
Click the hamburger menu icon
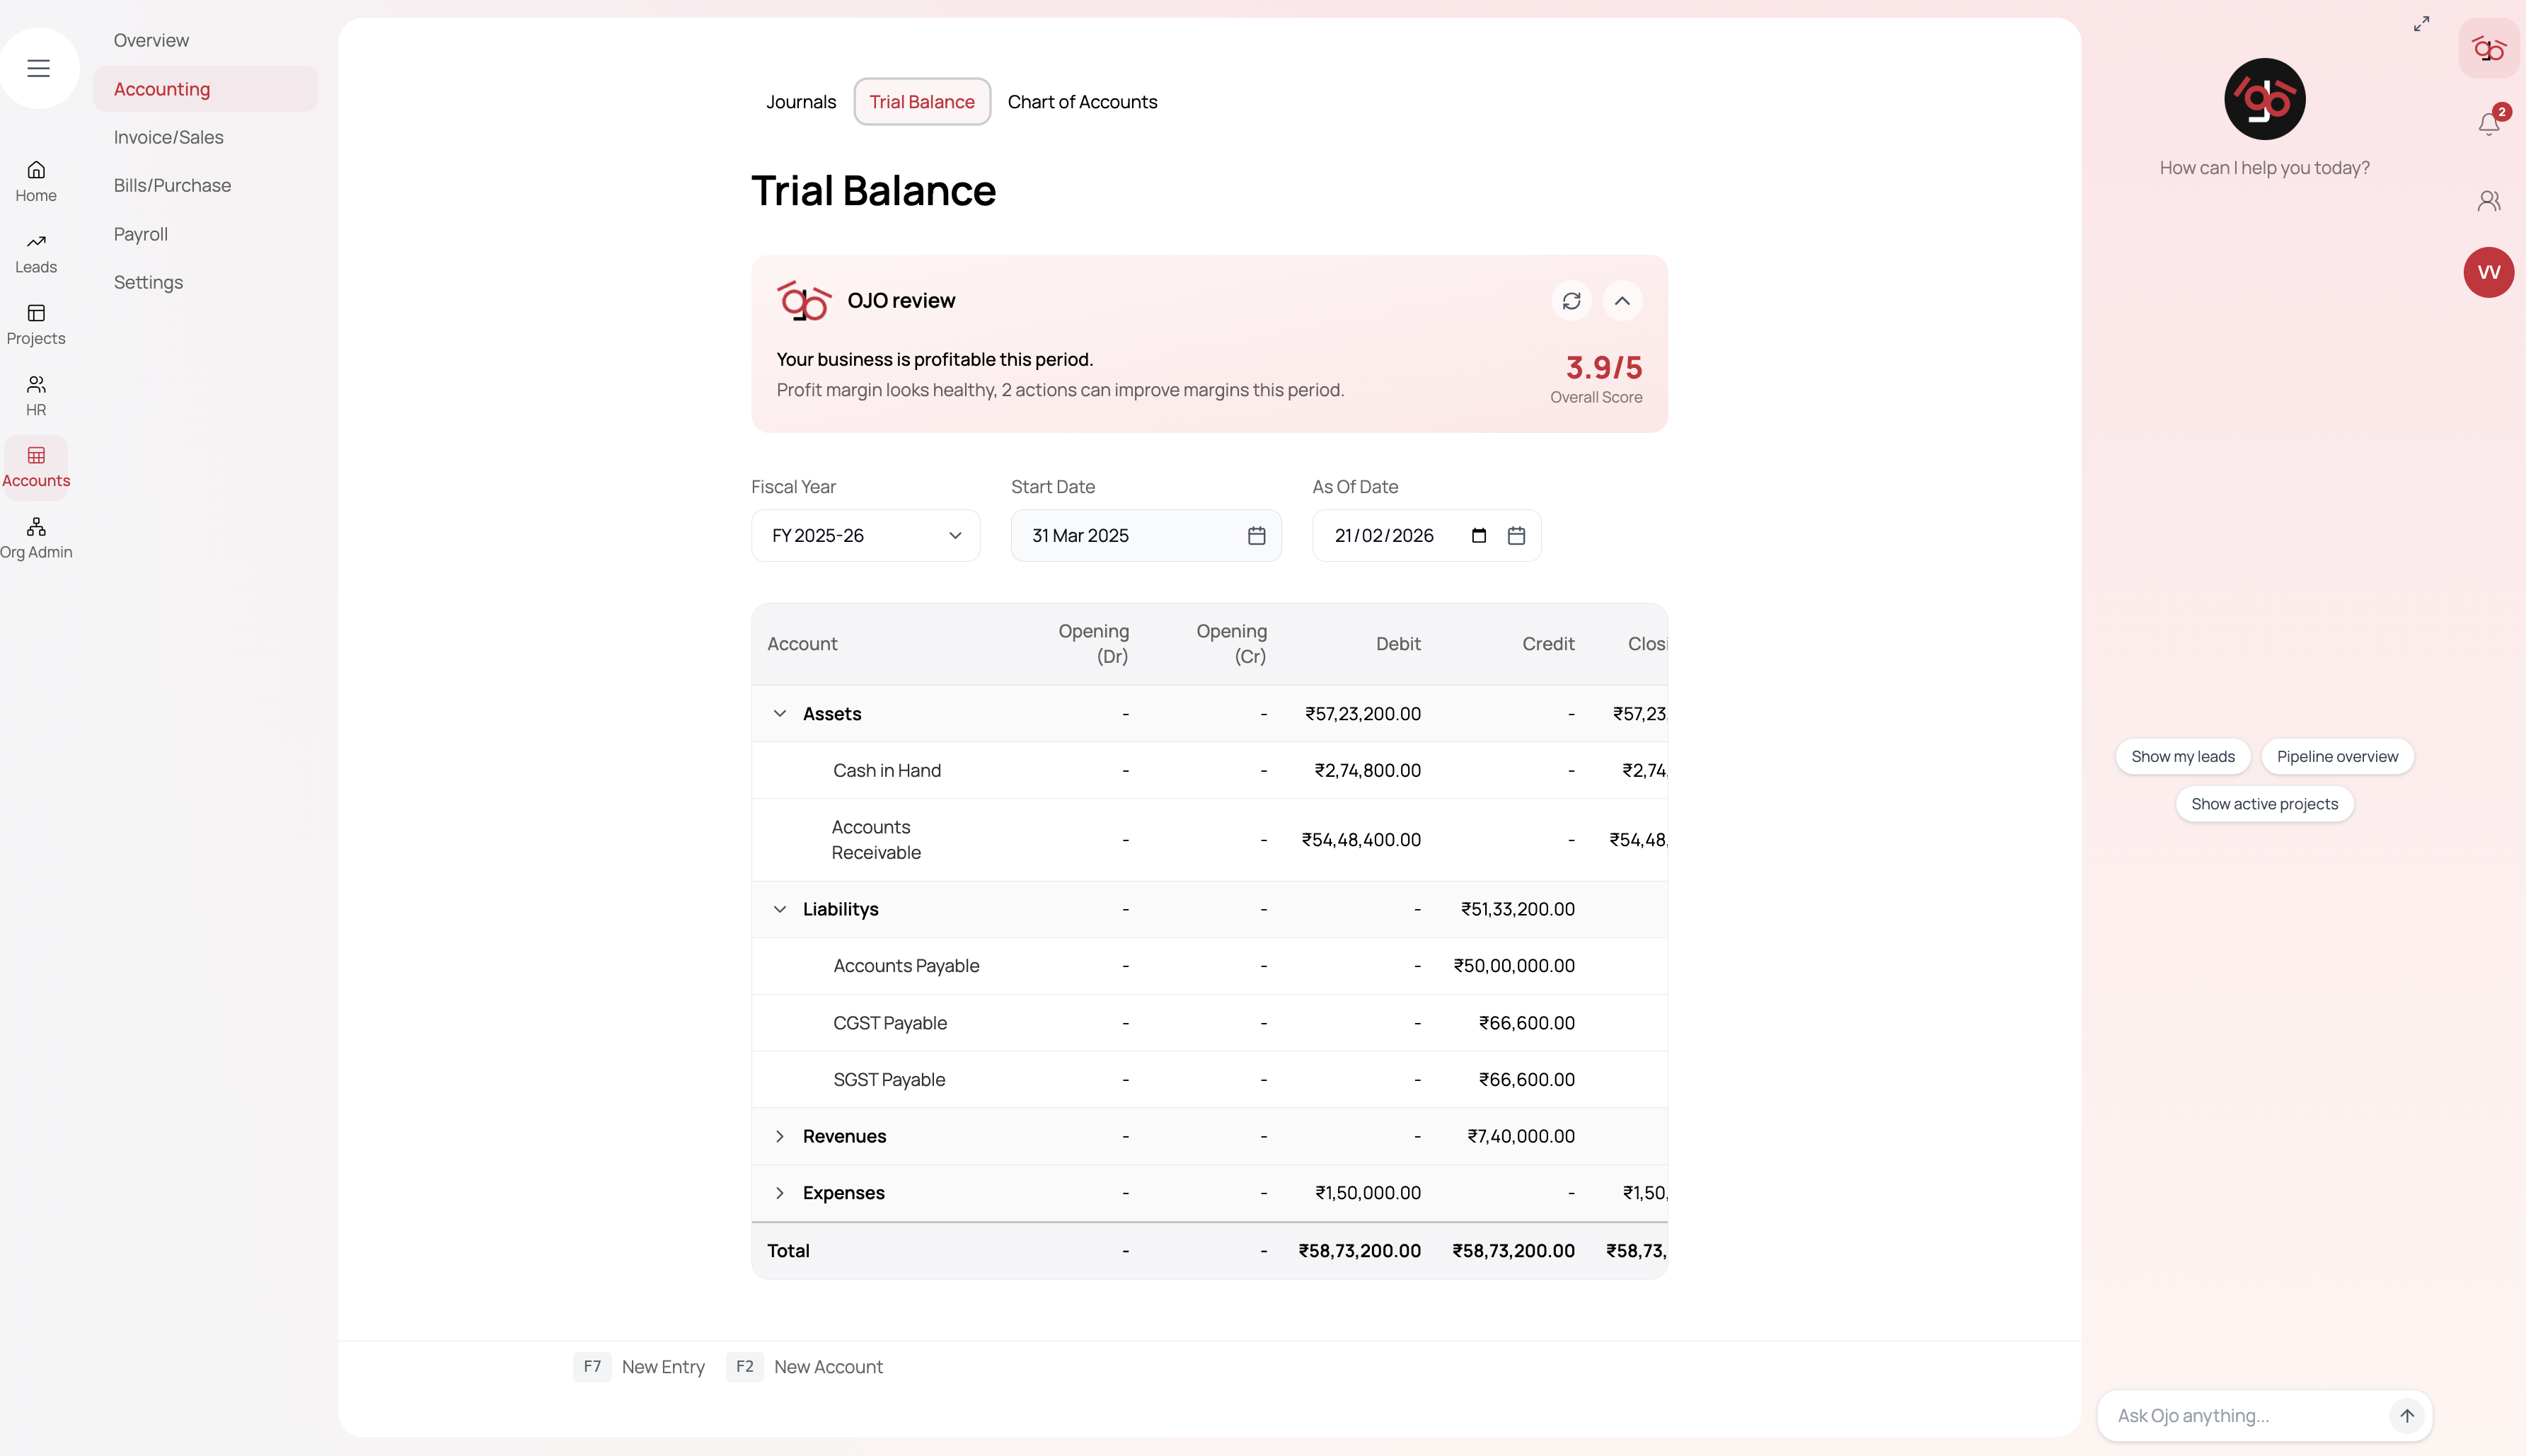coord(38,68)
